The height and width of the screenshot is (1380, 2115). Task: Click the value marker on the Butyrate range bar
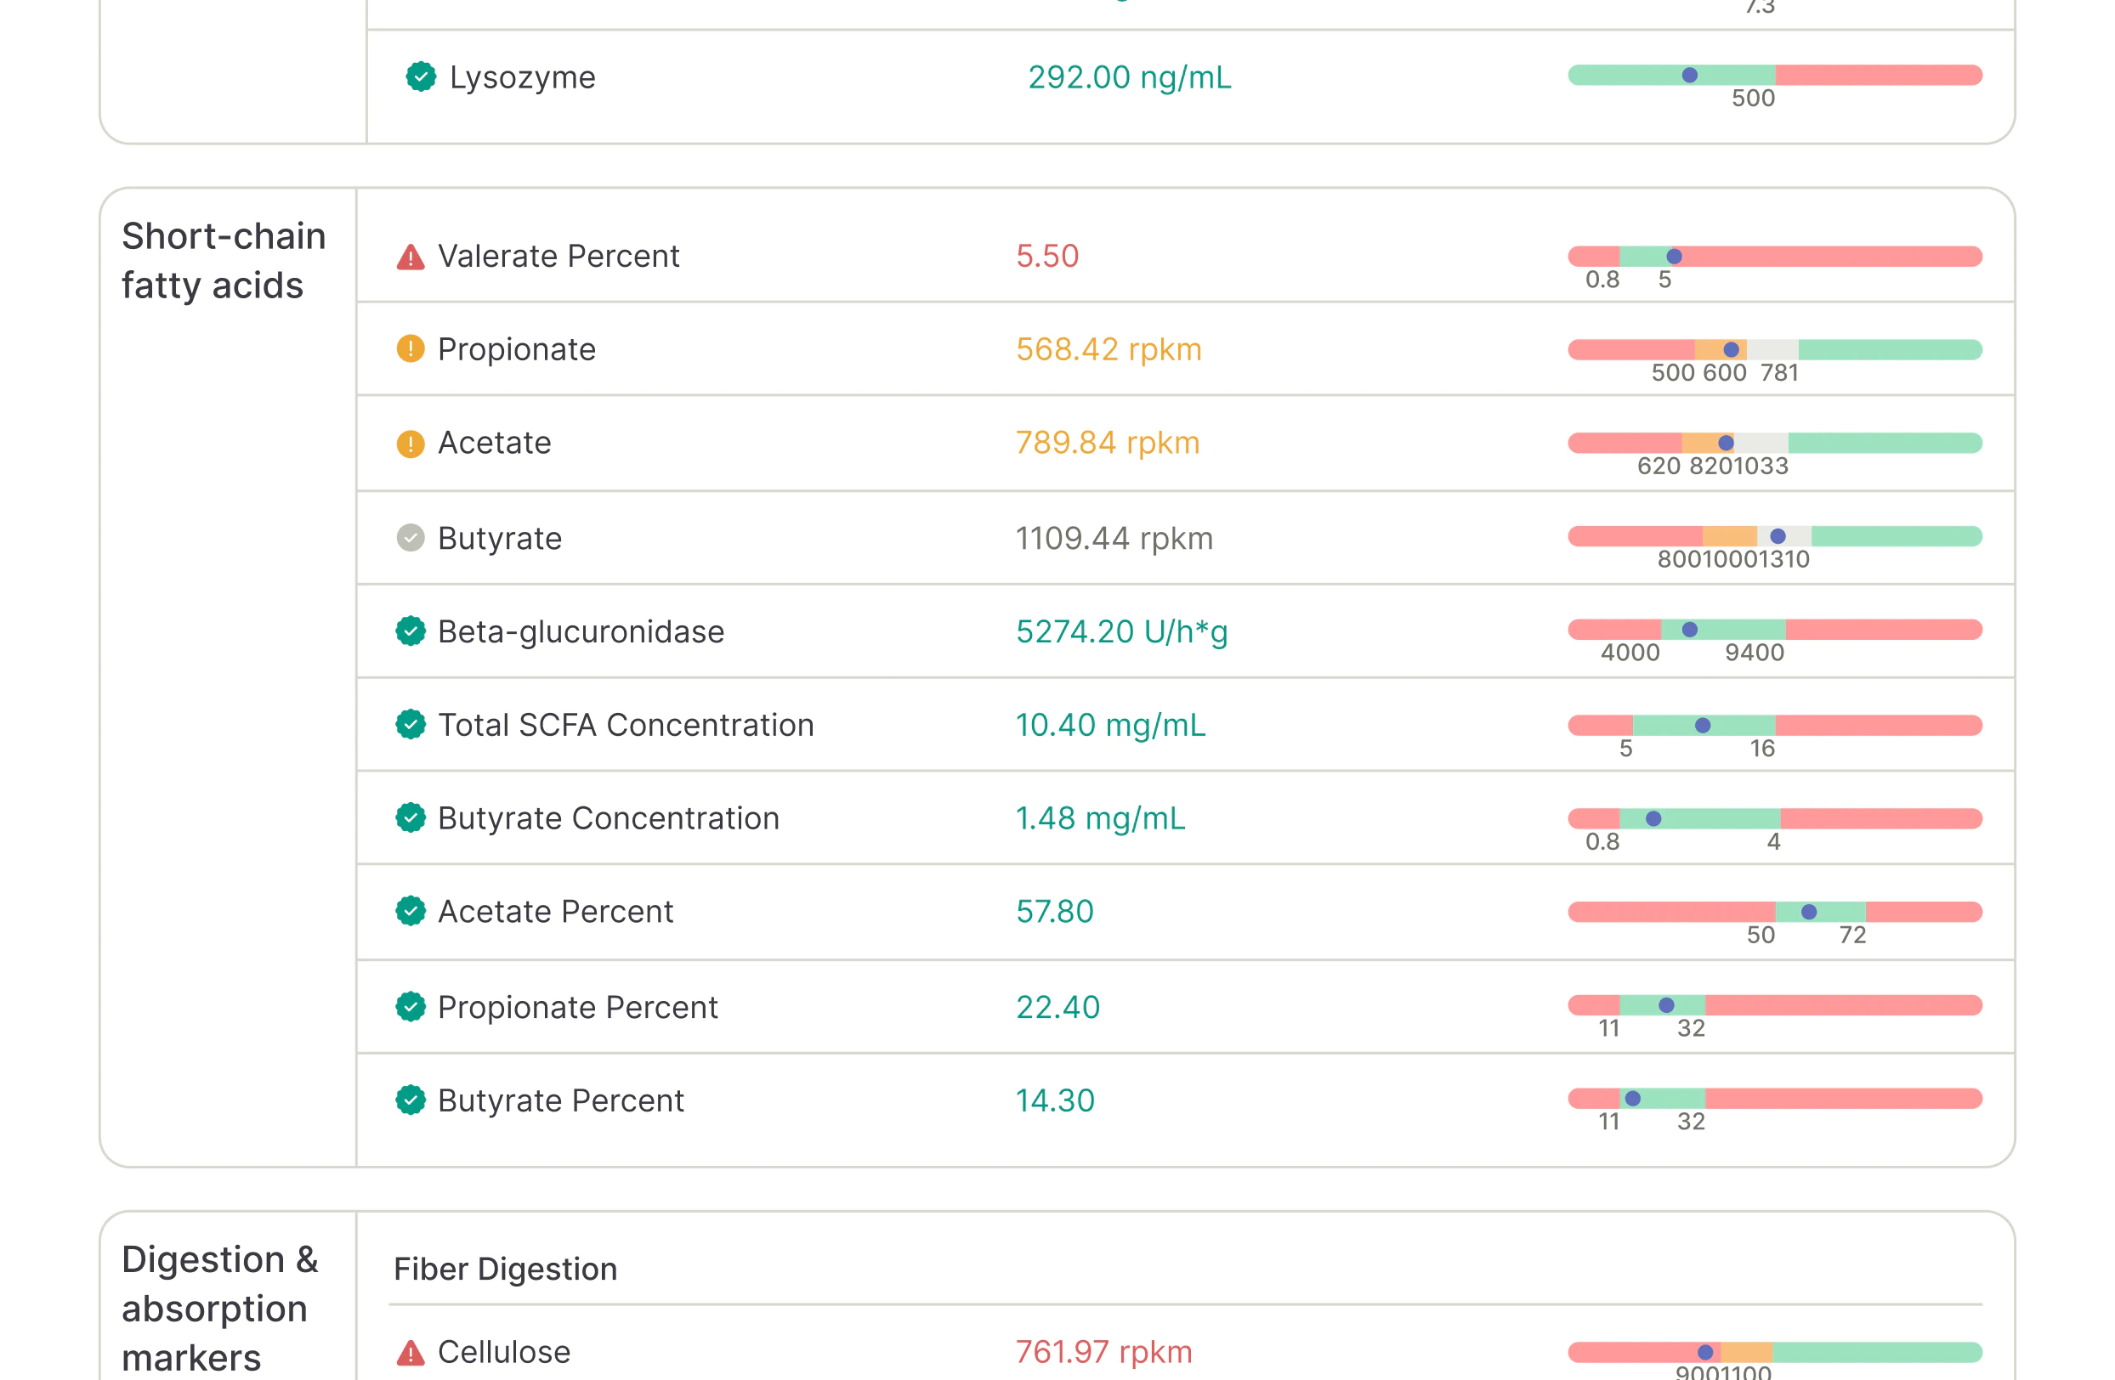(x=1778, y=536)
